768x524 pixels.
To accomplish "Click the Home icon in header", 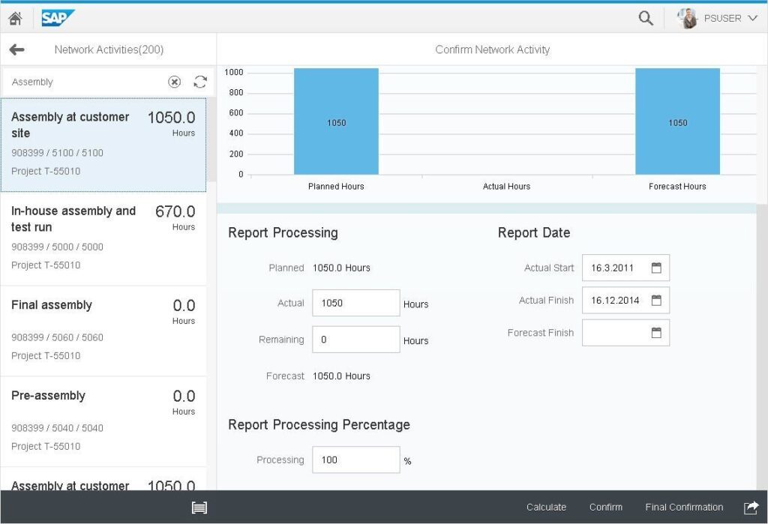I will click(x=15, y=19).
